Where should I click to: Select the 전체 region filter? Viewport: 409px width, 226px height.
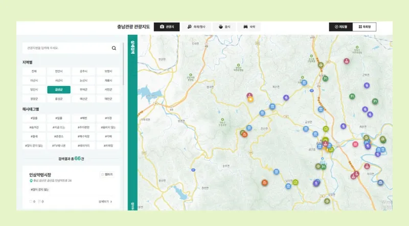[34, 71]
